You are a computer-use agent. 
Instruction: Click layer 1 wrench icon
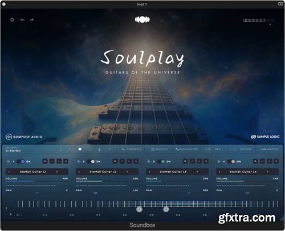tap(45, 161)
